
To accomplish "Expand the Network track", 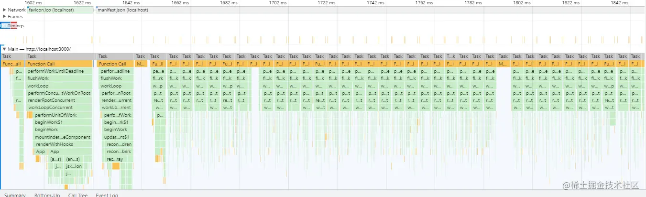I will pyautogui.click(x=4, y=10).
